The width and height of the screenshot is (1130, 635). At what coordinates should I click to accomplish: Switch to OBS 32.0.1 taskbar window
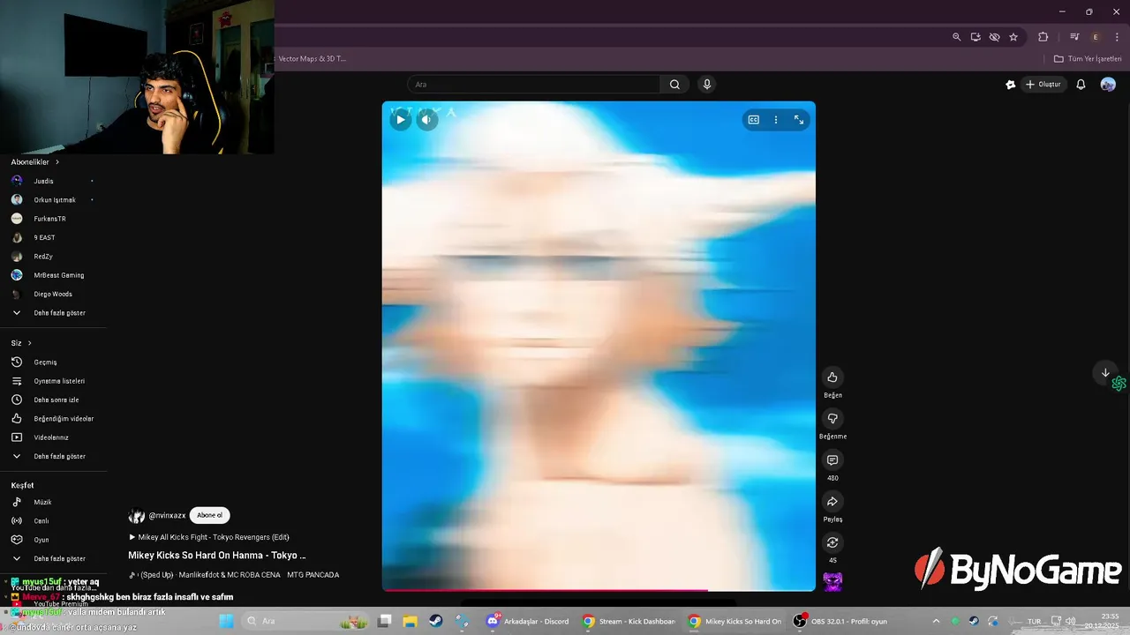(839, 621)
